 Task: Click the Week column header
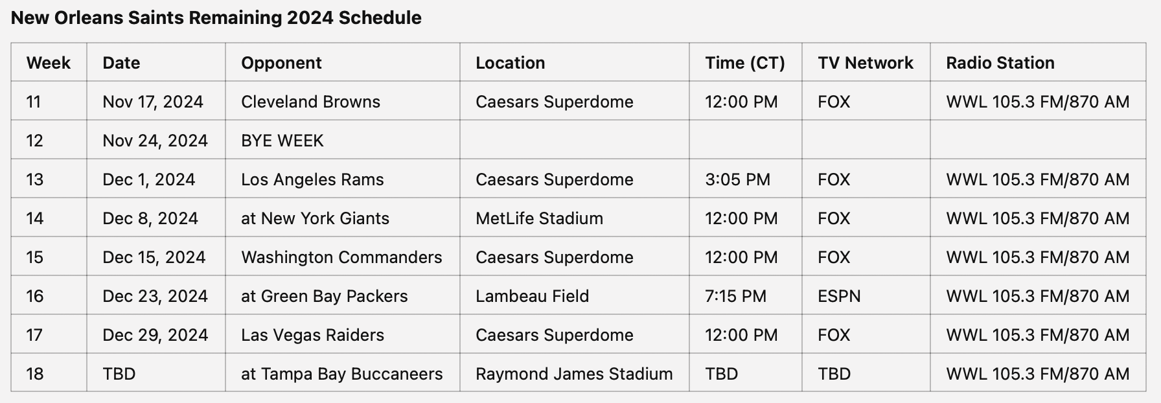point(49,63)
